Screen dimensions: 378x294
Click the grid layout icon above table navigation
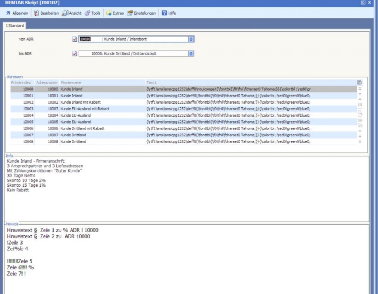pyautogui.click(x=360, y=83)
